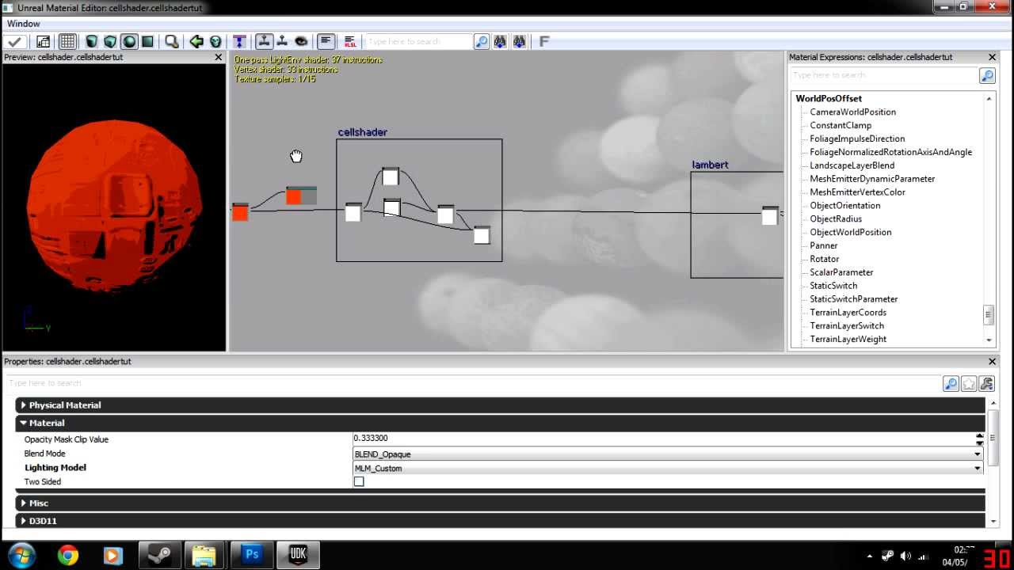The image size is (1014, 570).
Task: Toggle realtime expressions icon
Action: coord(282,41)
